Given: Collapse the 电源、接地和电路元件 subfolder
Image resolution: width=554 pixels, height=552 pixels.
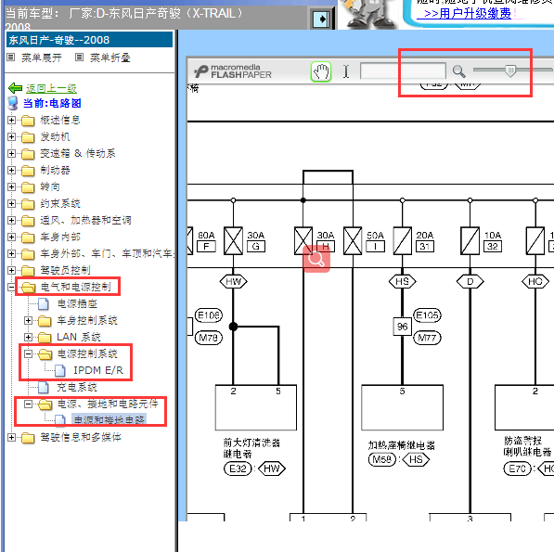Looking at the screenshot, I should pos(28,404).
